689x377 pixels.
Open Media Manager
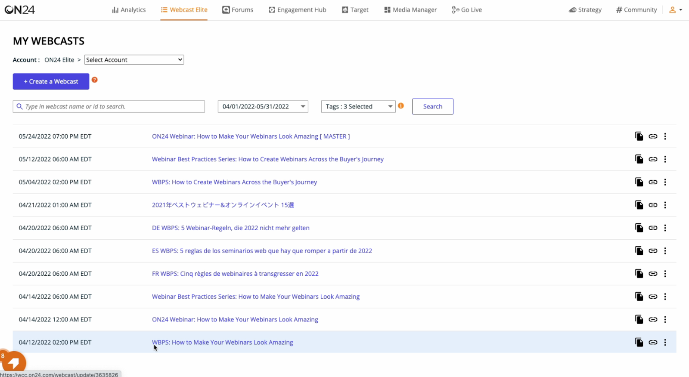pos(410,10)
